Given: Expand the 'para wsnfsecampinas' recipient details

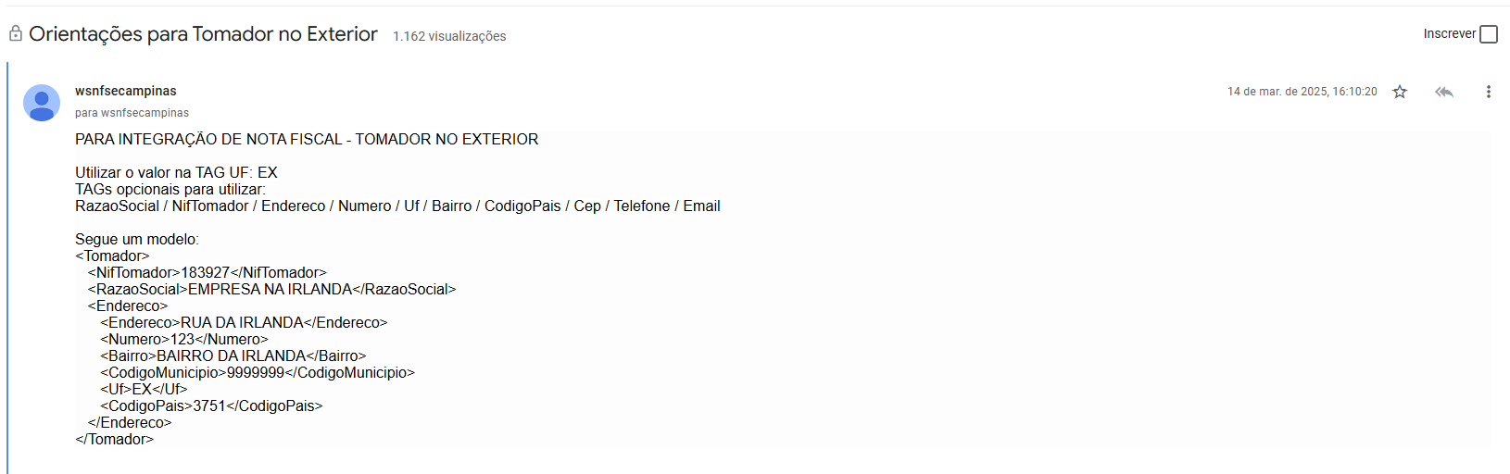Looking at the screenshot, I should tap(132, 113).
